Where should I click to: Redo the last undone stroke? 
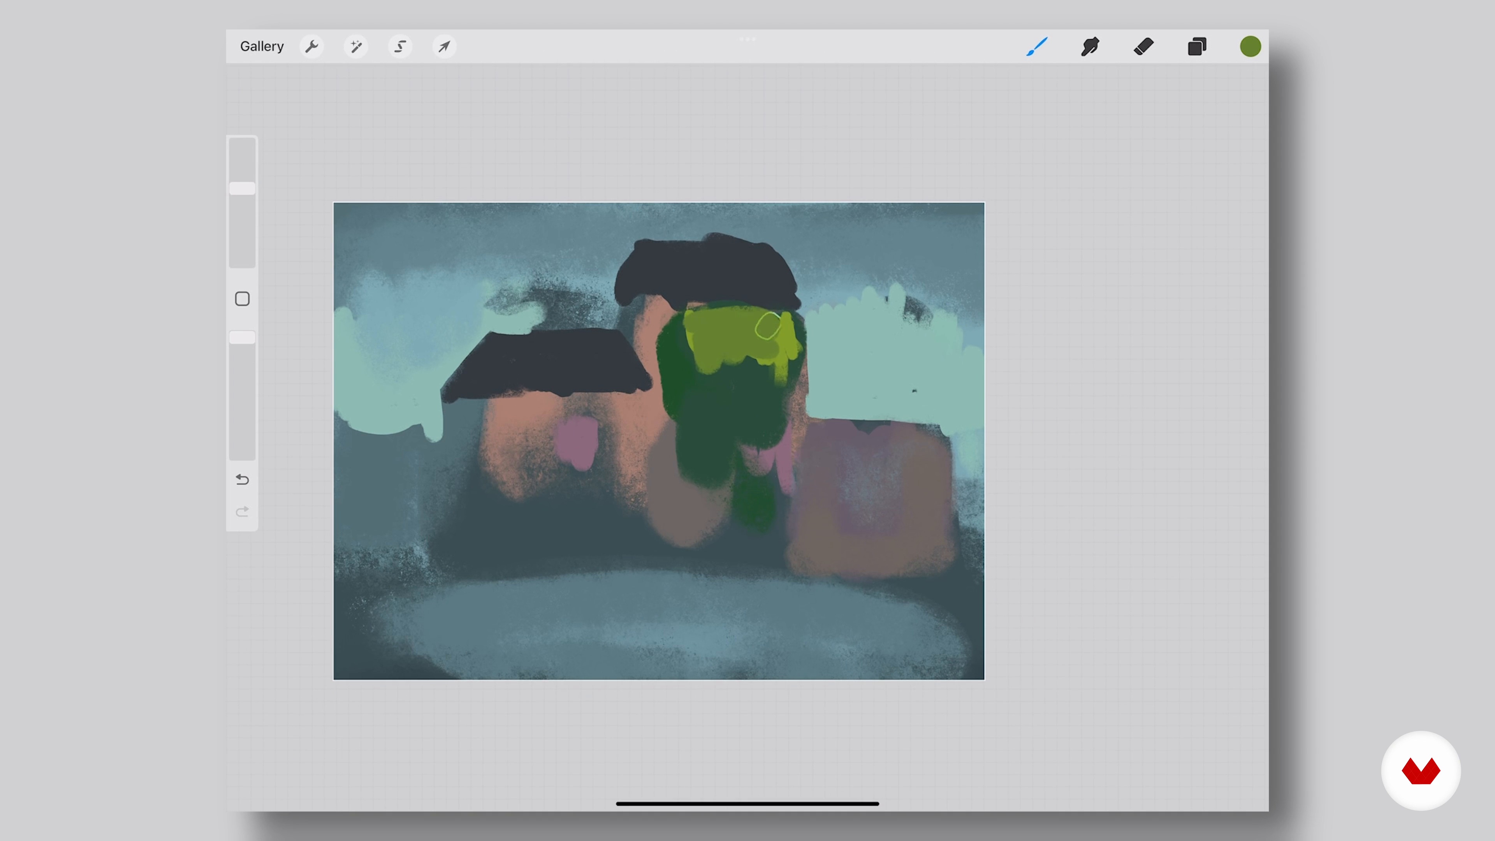pos(242,511)
